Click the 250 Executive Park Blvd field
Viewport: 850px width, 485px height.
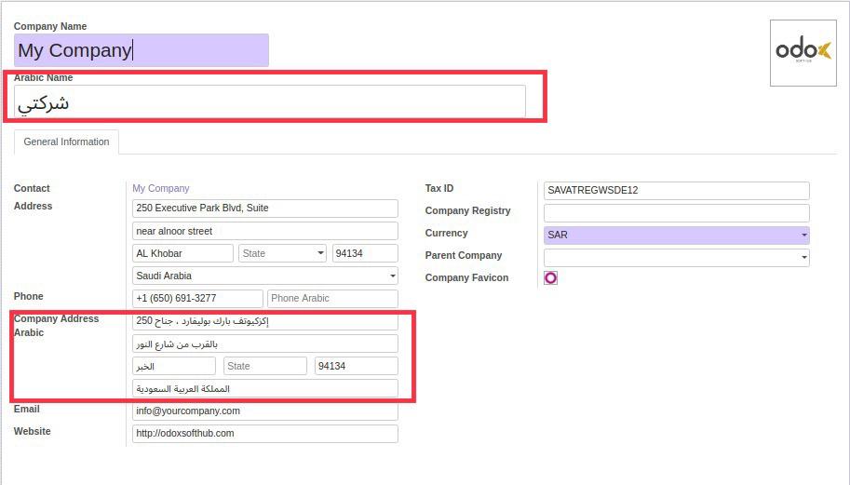pos(265,209)
